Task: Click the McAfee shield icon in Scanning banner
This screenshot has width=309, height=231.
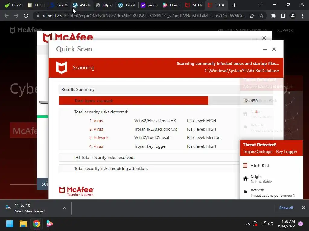Action: pos(62,68)
